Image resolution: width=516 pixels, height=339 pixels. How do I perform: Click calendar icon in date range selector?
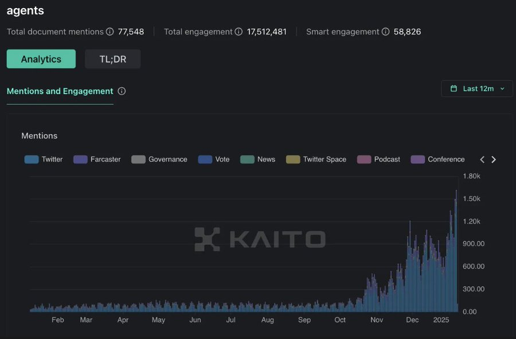(454, 89)
